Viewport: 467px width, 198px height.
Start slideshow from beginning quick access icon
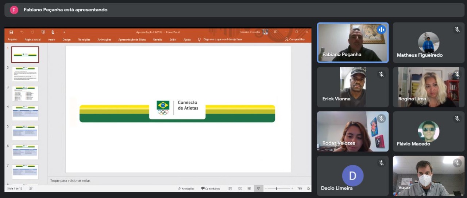tap(43, 32)
